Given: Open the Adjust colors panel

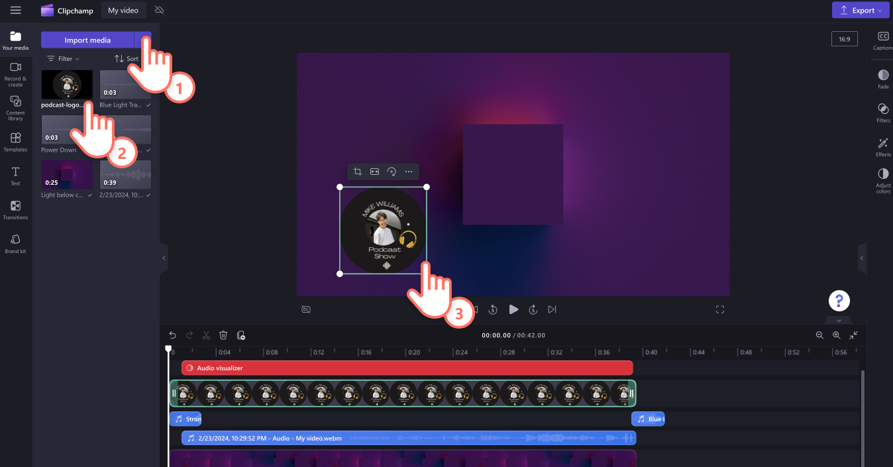Looking at the screenshot, I should [x=882, y=179].
